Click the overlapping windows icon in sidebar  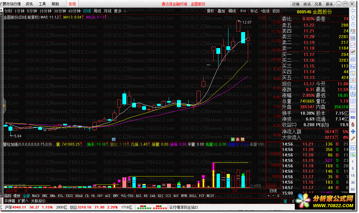click(x=353, y=59)
